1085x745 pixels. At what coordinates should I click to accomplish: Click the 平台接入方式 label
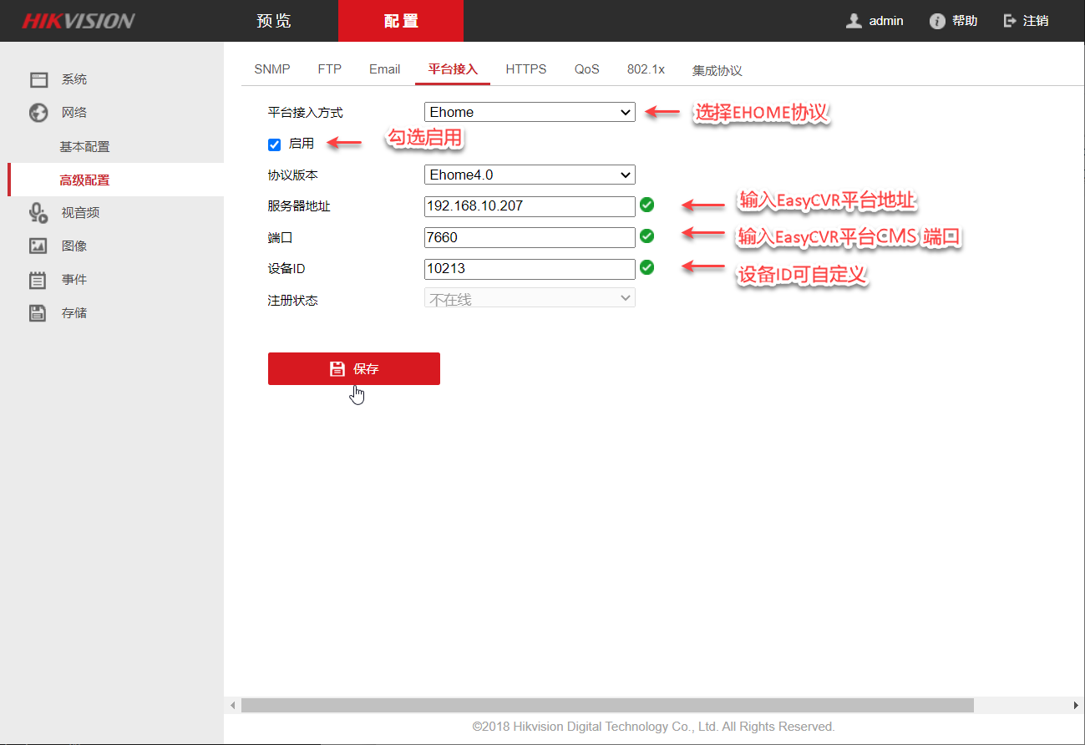tap(305, 113)
